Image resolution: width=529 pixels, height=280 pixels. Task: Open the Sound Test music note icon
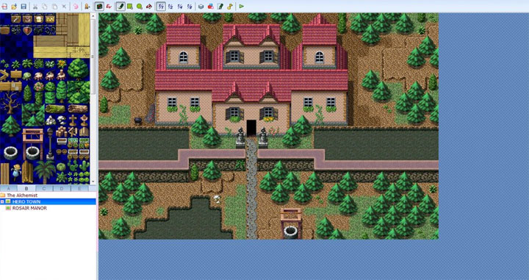click(230, 7)
